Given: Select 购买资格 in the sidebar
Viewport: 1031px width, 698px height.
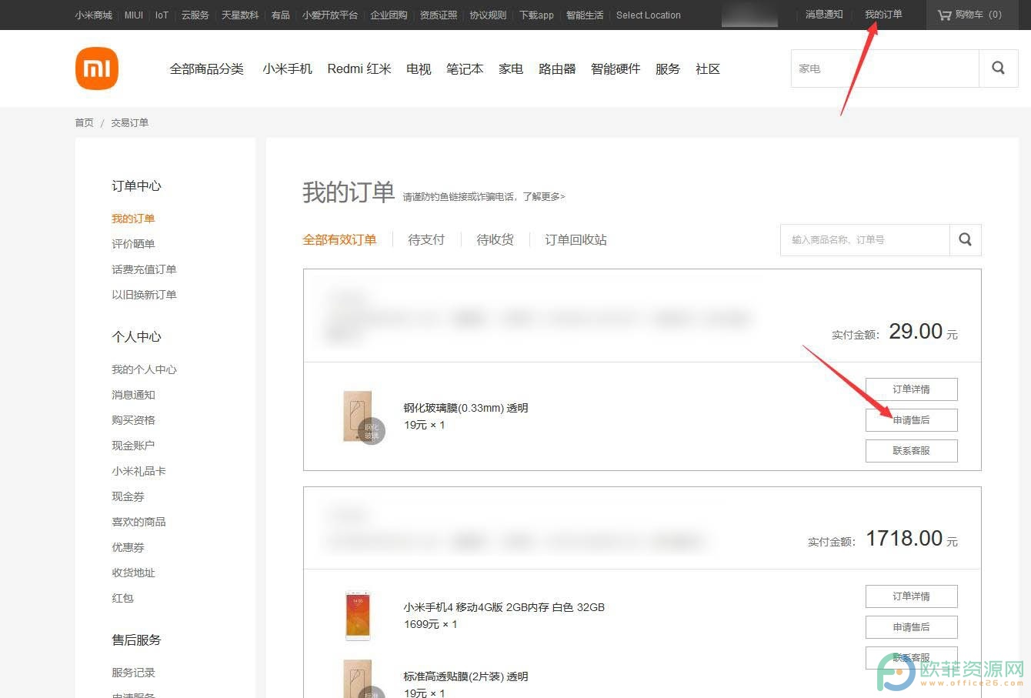Looking at the screenshot, I should point(133,420).
